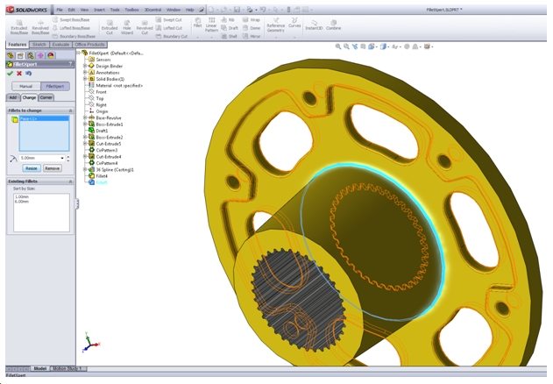
Task: Collapse the Existing Fillets section
Action: point(69,181)
